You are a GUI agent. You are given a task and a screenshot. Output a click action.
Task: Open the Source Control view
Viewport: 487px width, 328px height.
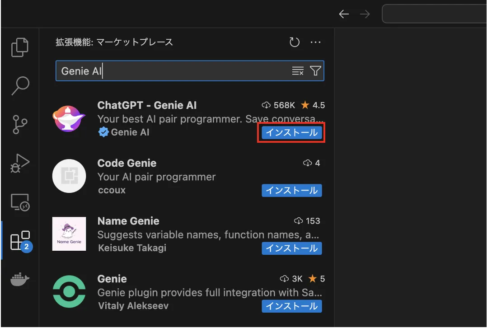point(20,124)
